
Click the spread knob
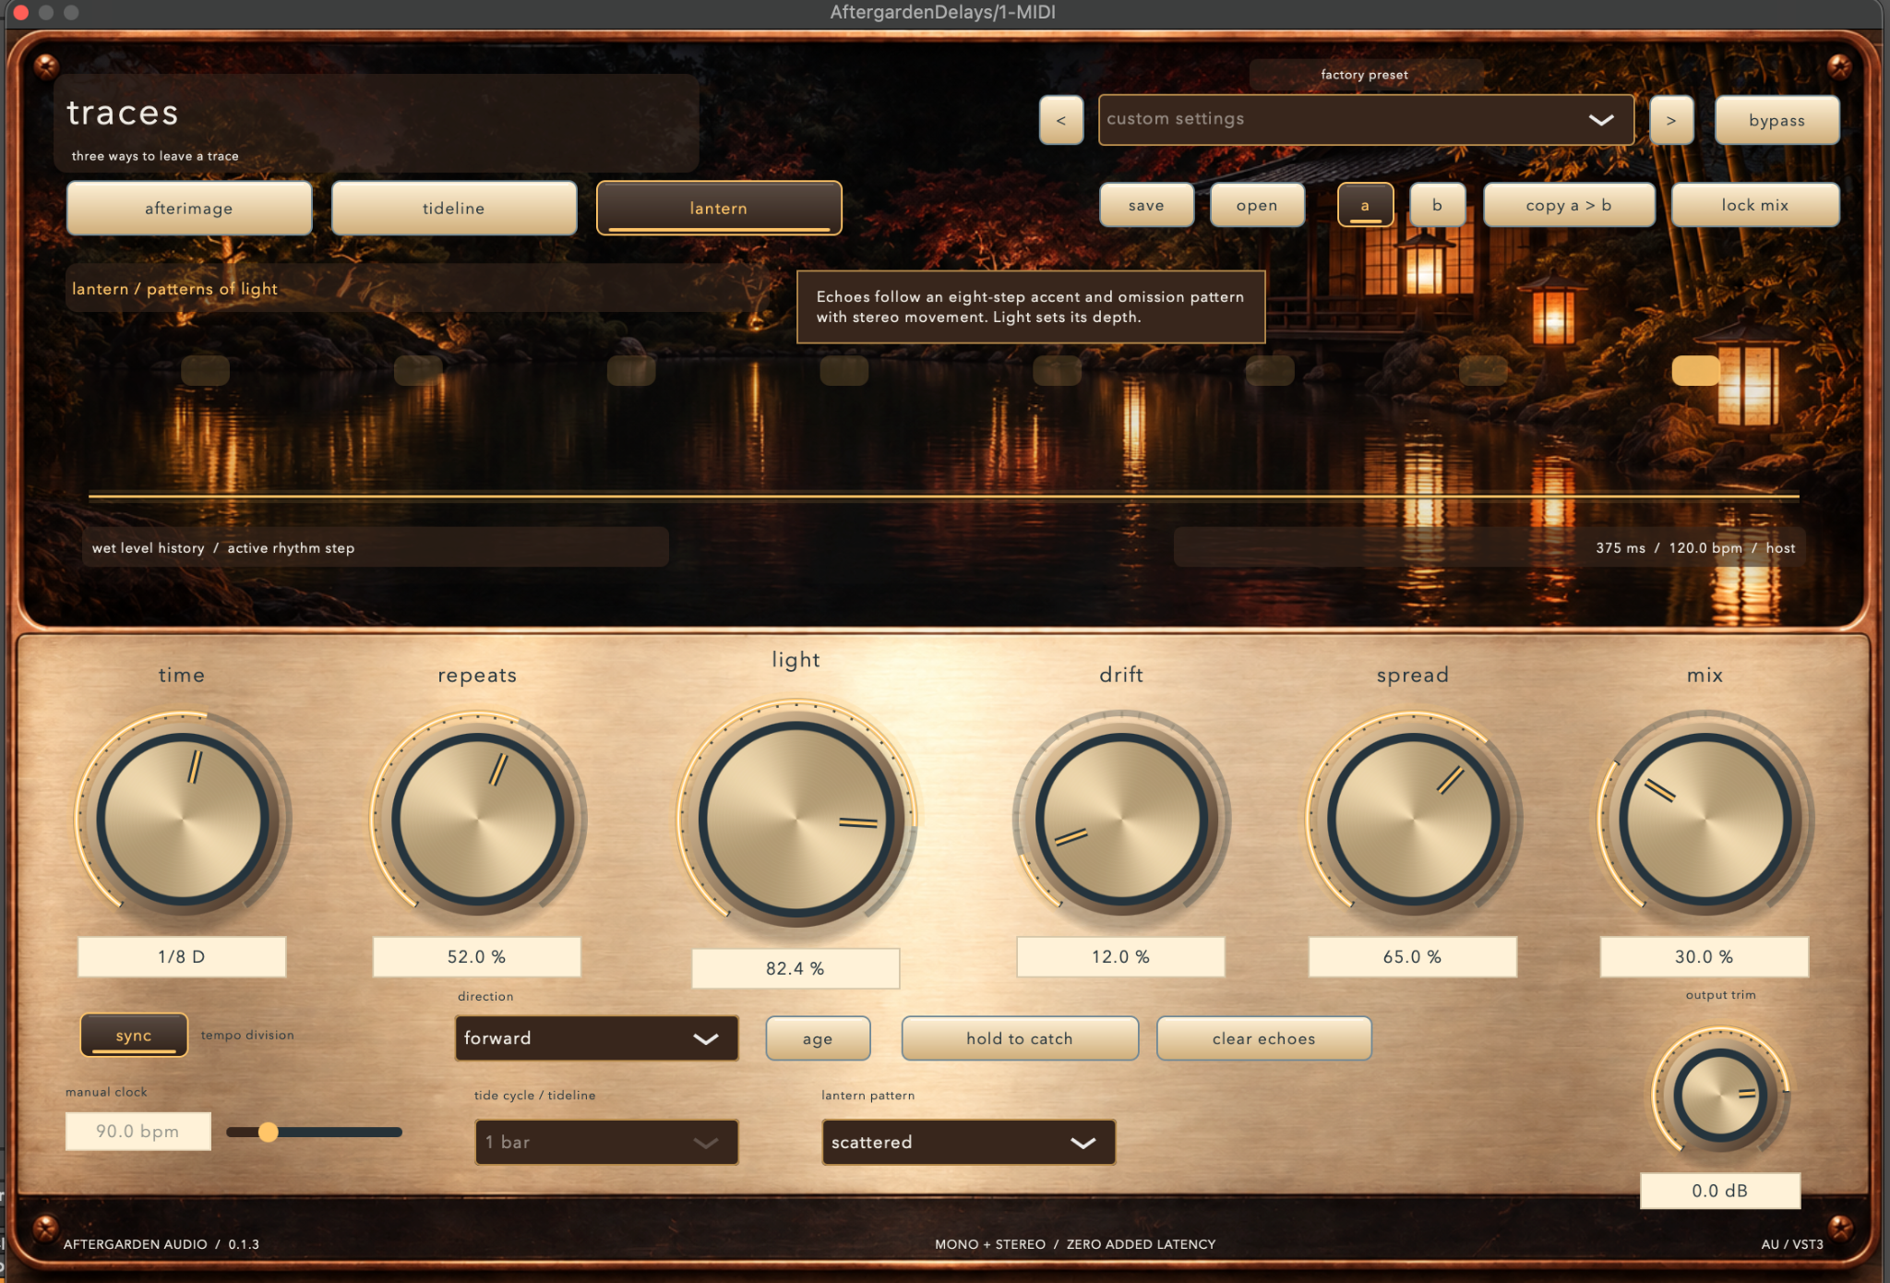1413,819
